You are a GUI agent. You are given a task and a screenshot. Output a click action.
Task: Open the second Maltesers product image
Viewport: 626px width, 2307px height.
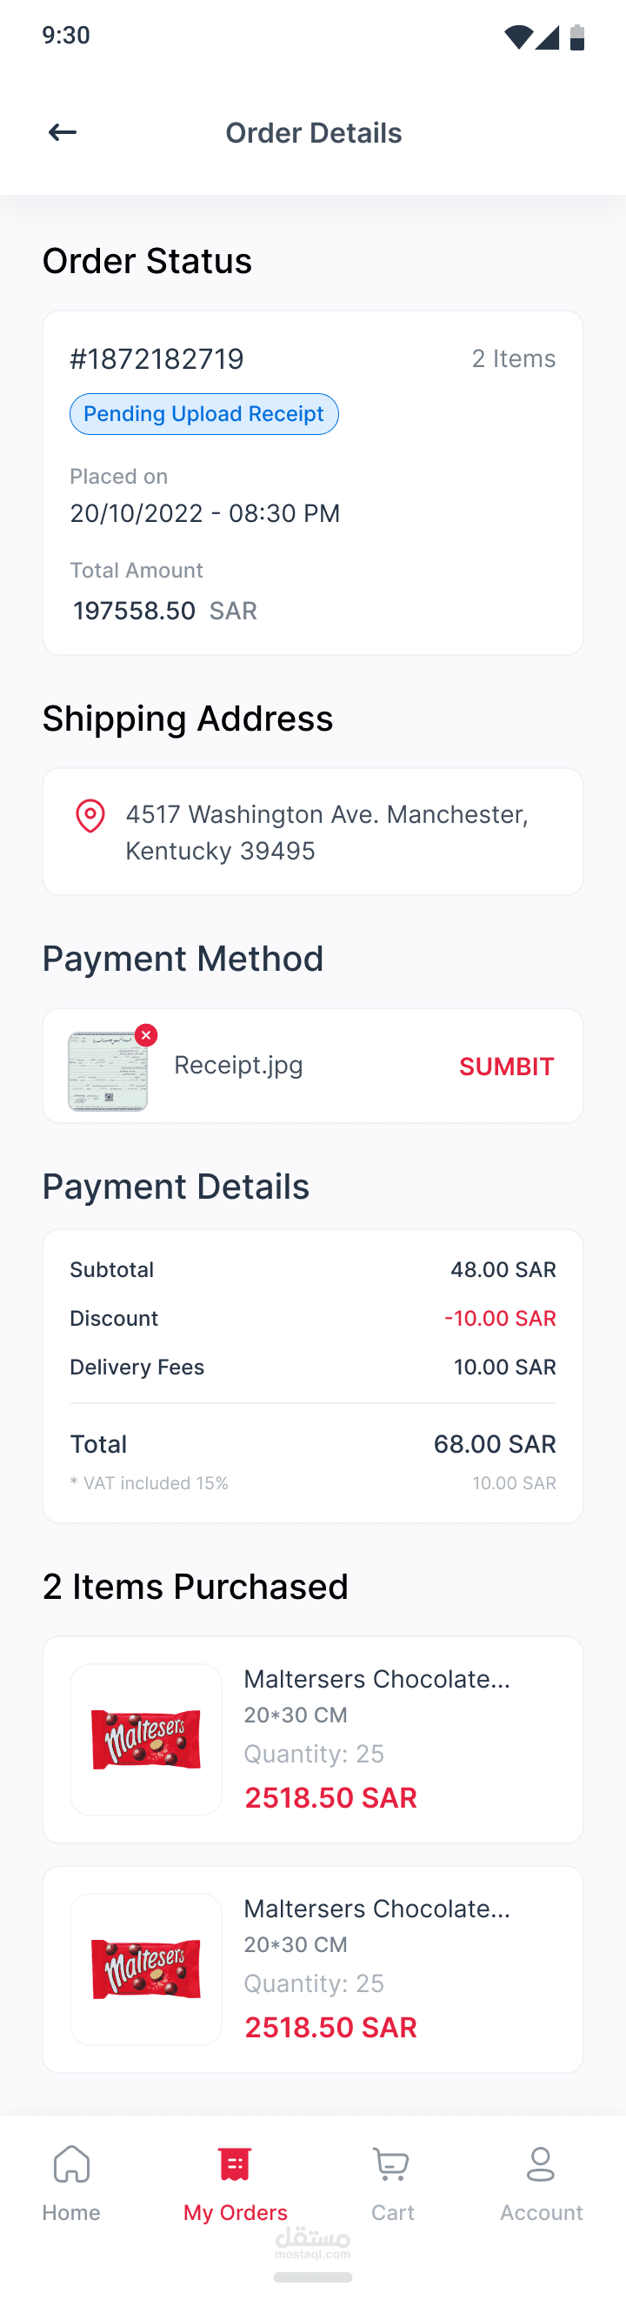tap(146, 1969)
